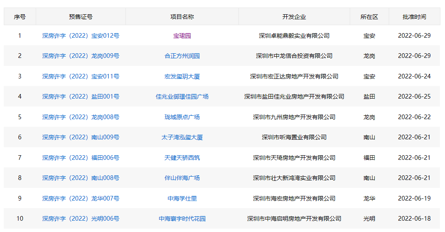Viewport: 445px width, 232px height.
Task: Open permit link 深房许字（2022）宝安012号
Action: pos(81,36)
